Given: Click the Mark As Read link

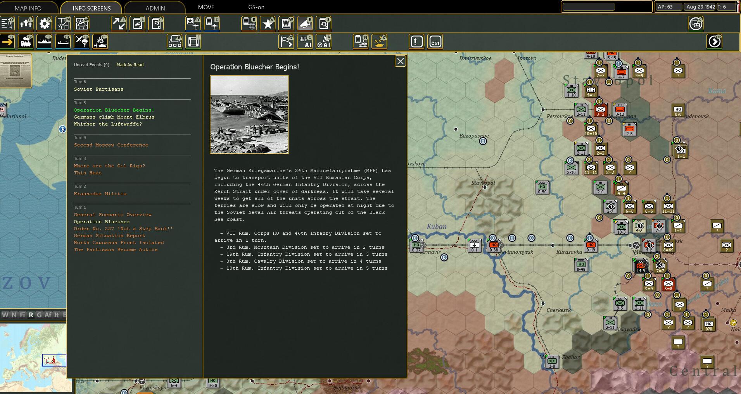Looking at the screenshot, I should (x=130, y=65).
